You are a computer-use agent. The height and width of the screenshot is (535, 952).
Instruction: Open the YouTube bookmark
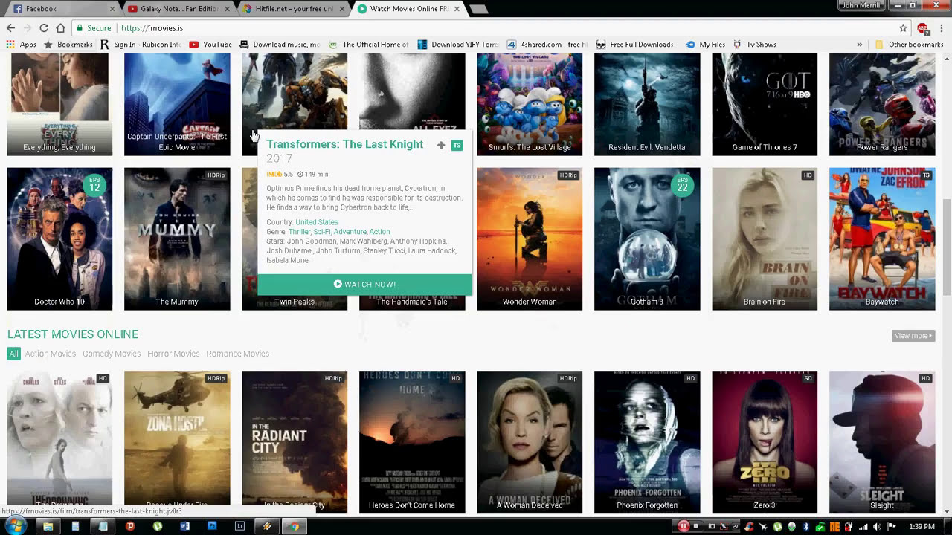(210, 45)
